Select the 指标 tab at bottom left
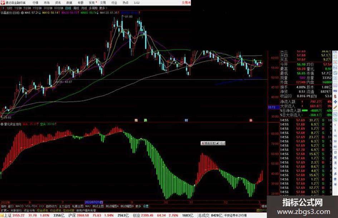This screenshot has height=218, width=338. coord(4,206)
